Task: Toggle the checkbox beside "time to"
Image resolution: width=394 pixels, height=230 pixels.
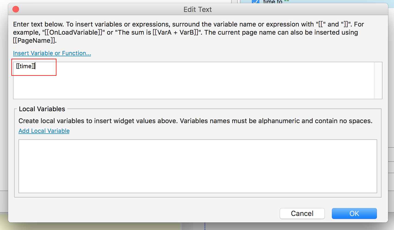Action: pos(255,2)
